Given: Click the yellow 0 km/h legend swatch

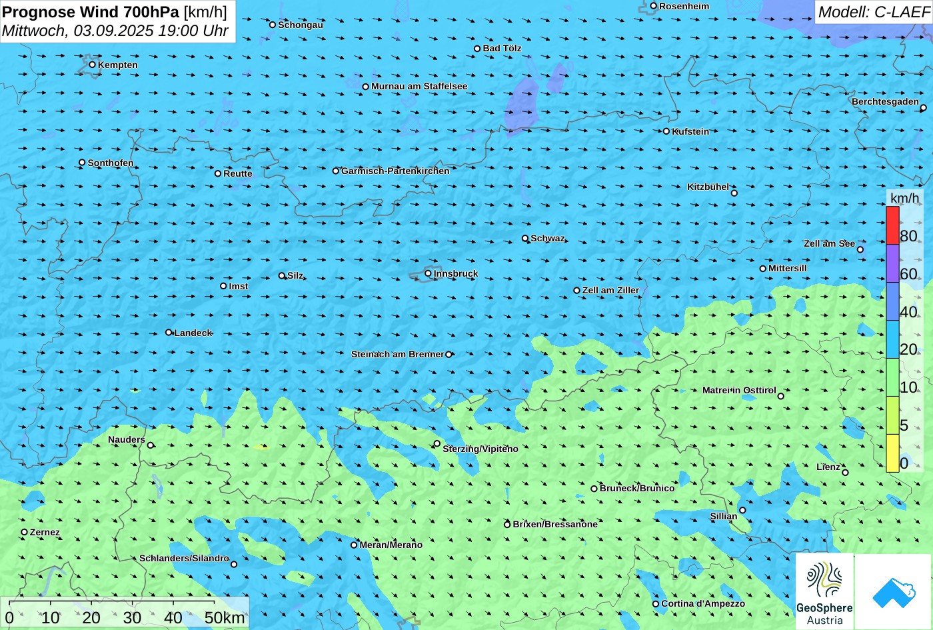Looking at the screenshot, I should (x=892, y=453).
